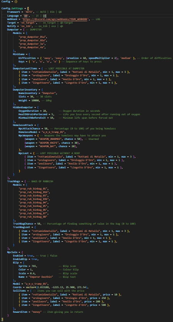Click the EnableBlip = true setting
This screenshot has height=322, width=173.
26,259
